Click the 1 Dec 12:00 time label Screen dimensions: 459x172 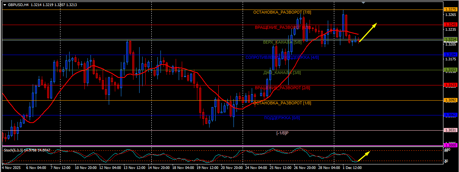click(353, 167)
